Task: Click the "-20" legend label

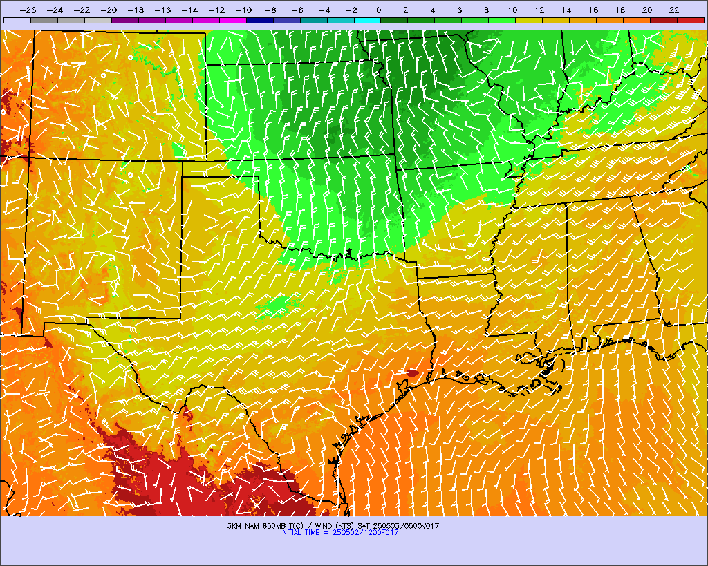Action: coord(109,10)
